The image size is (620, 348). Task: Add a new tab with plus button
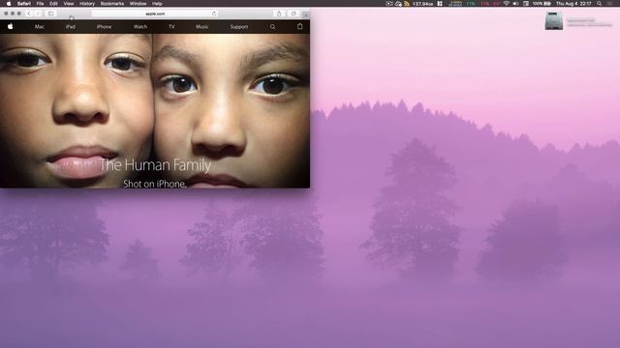point(306,14)
